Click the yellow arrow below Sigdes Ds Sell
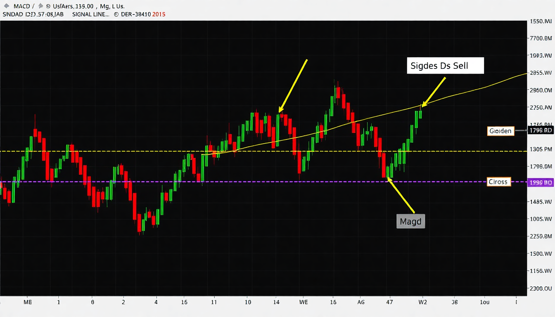Screen dimensions: 555x317 coord(434,91)
